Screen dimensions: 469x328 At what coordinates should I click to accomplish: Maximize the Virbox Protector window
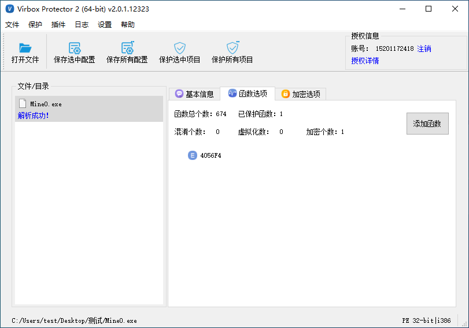click(x=429, y=9)
